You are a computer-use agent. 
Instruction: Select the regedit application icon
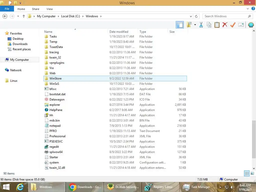pos(46,146)
